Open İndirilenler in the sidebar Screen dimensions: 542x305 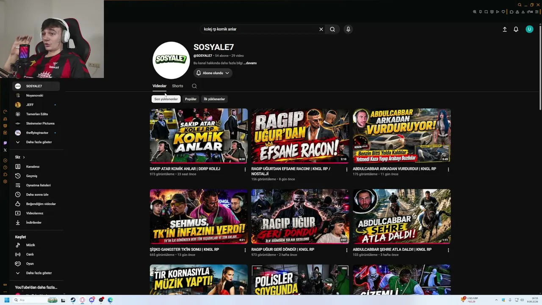[36, 222]
